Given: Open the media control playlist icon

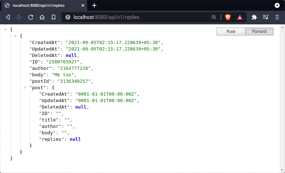Looking at the screenshot, I should (265, 17).
